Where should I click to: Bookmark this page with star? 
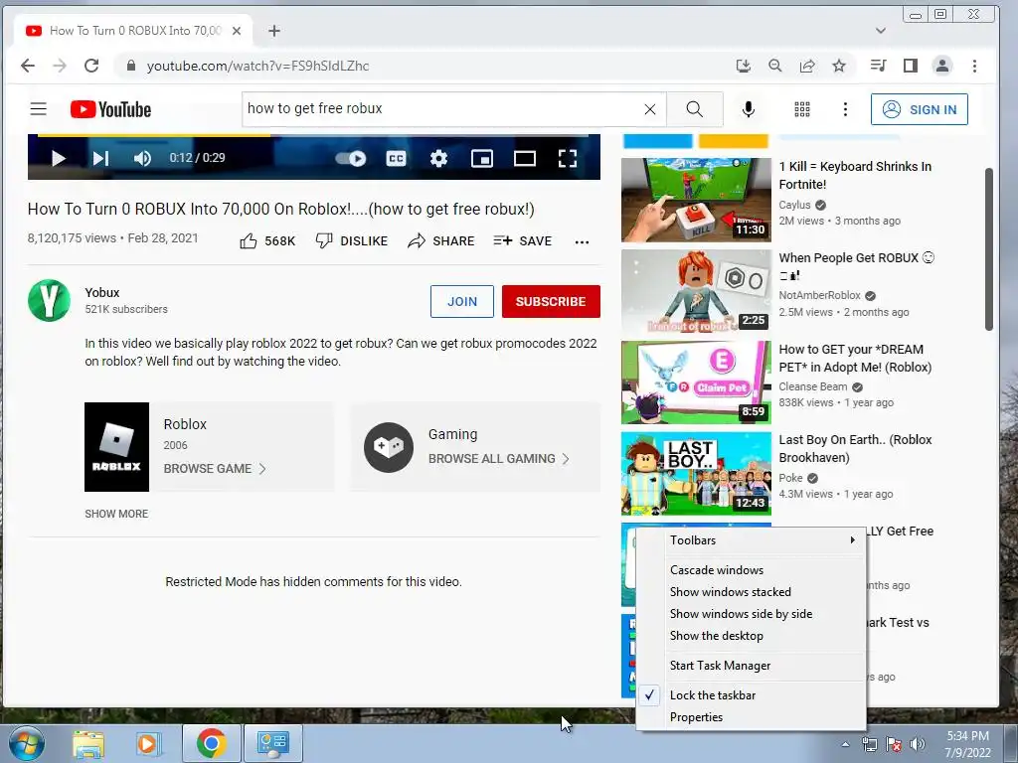click(839, 66)
